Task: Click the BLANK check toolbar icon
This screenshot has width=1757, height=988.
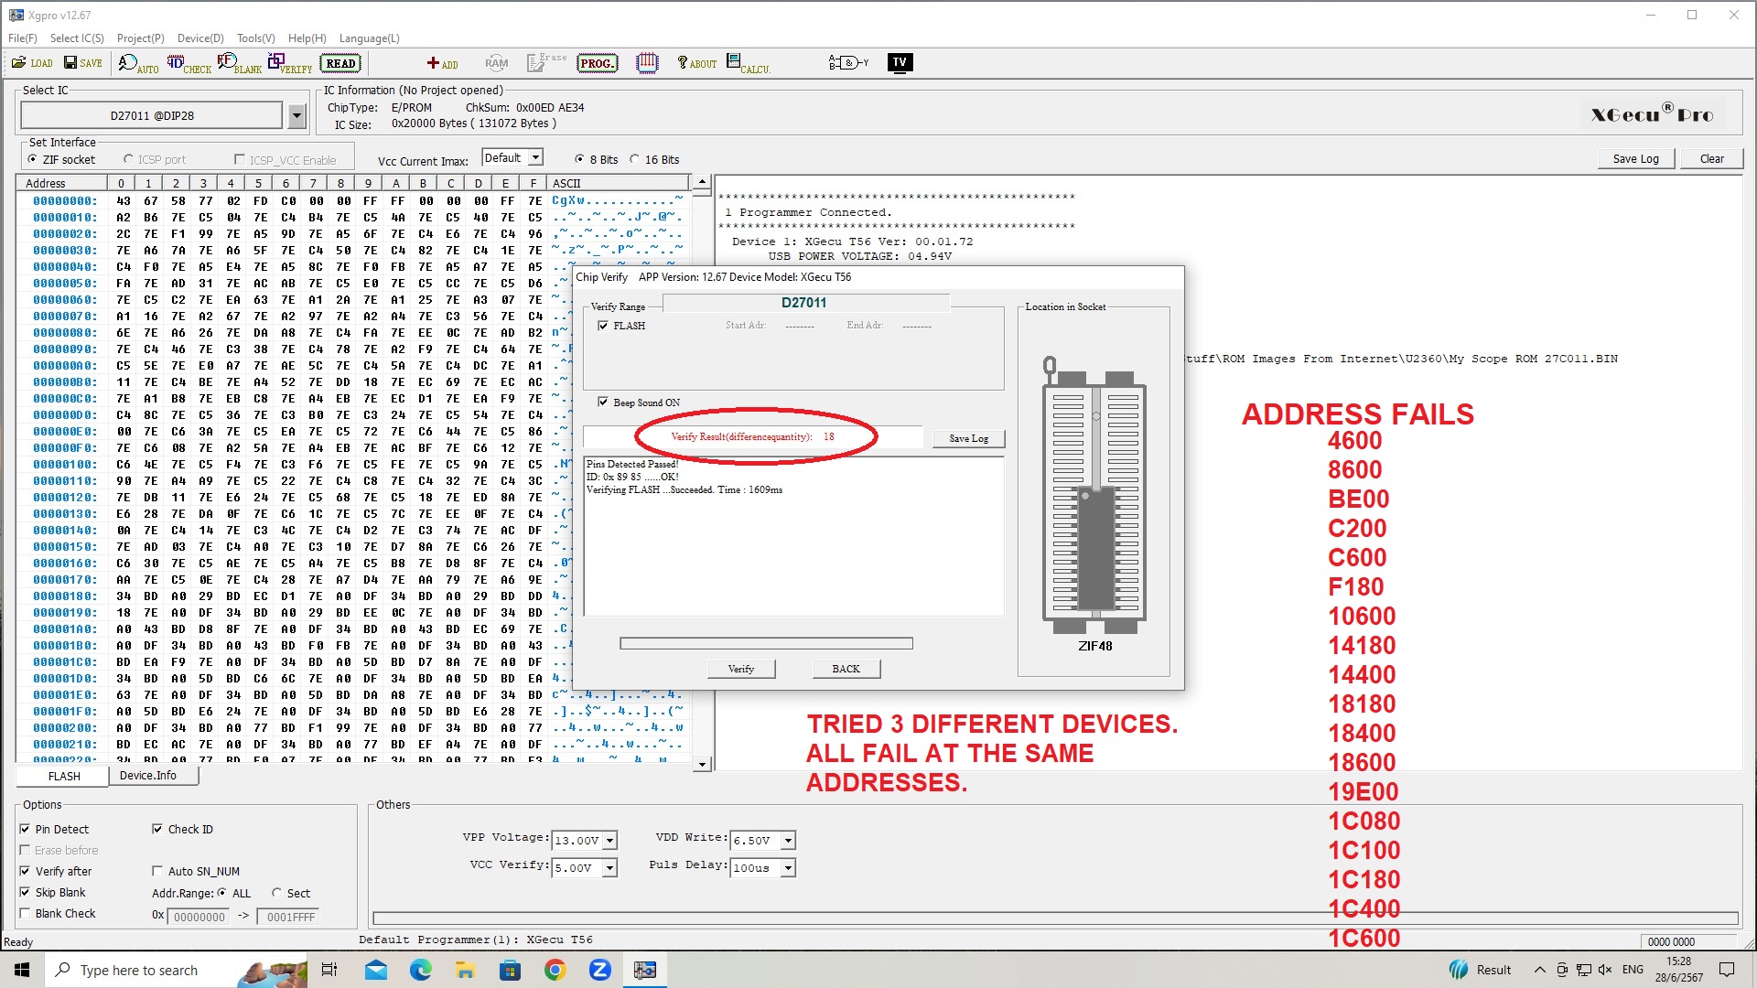Action: pos(239,63)
